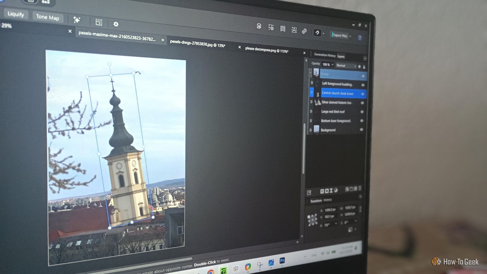Screen dimensions: 487x274
Task: Switch to the Generation History panel tab
Action: [x=325, y=55]
